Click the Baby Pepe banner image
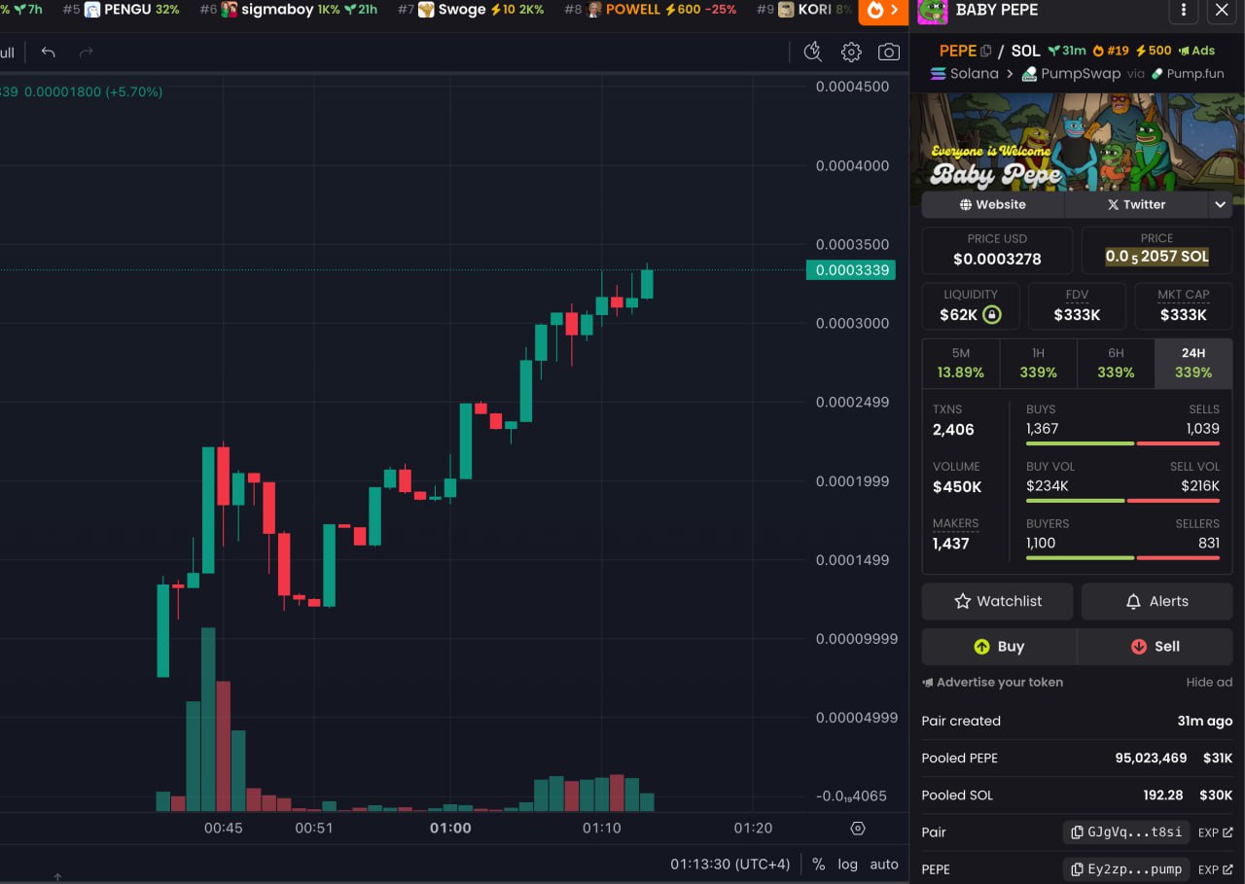 pos(1077,142)
